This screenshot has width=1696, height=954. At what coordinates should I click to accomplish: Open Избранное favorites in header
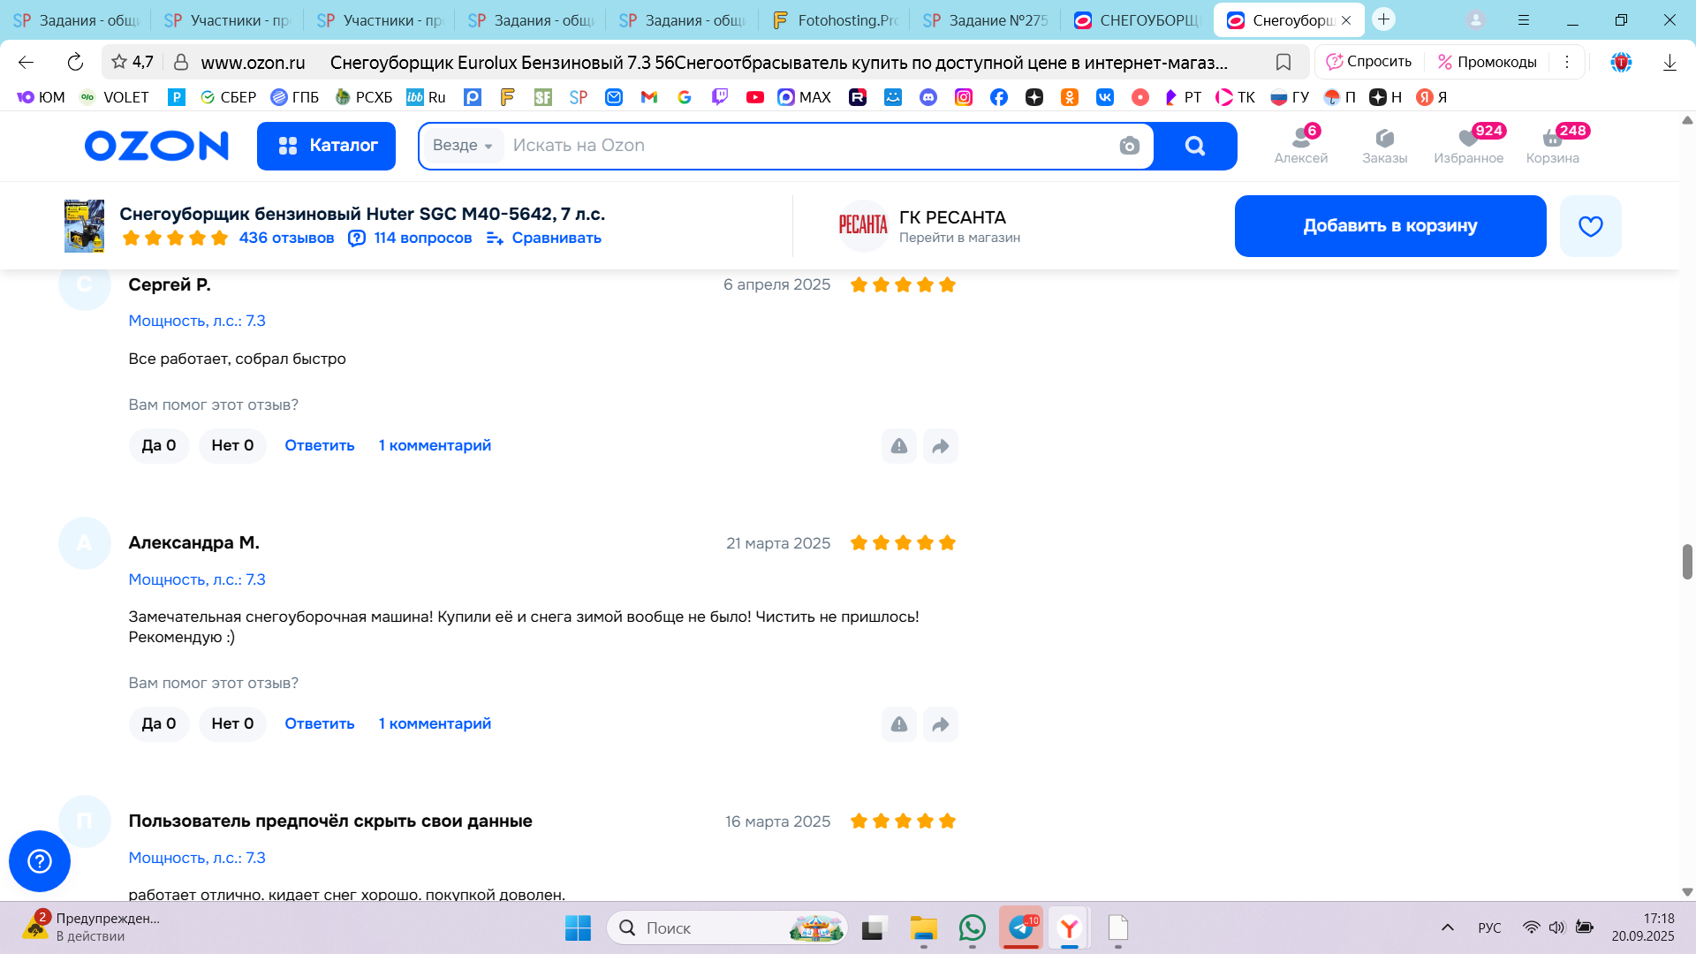pos(1468,144)
